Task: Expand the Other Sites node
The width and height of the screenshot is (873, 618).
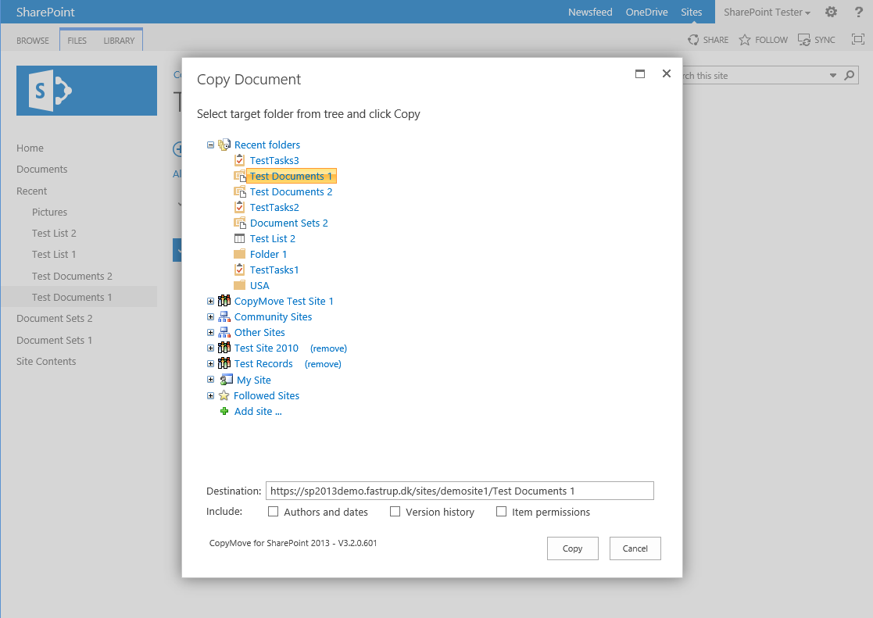Action: click(210, 332)
